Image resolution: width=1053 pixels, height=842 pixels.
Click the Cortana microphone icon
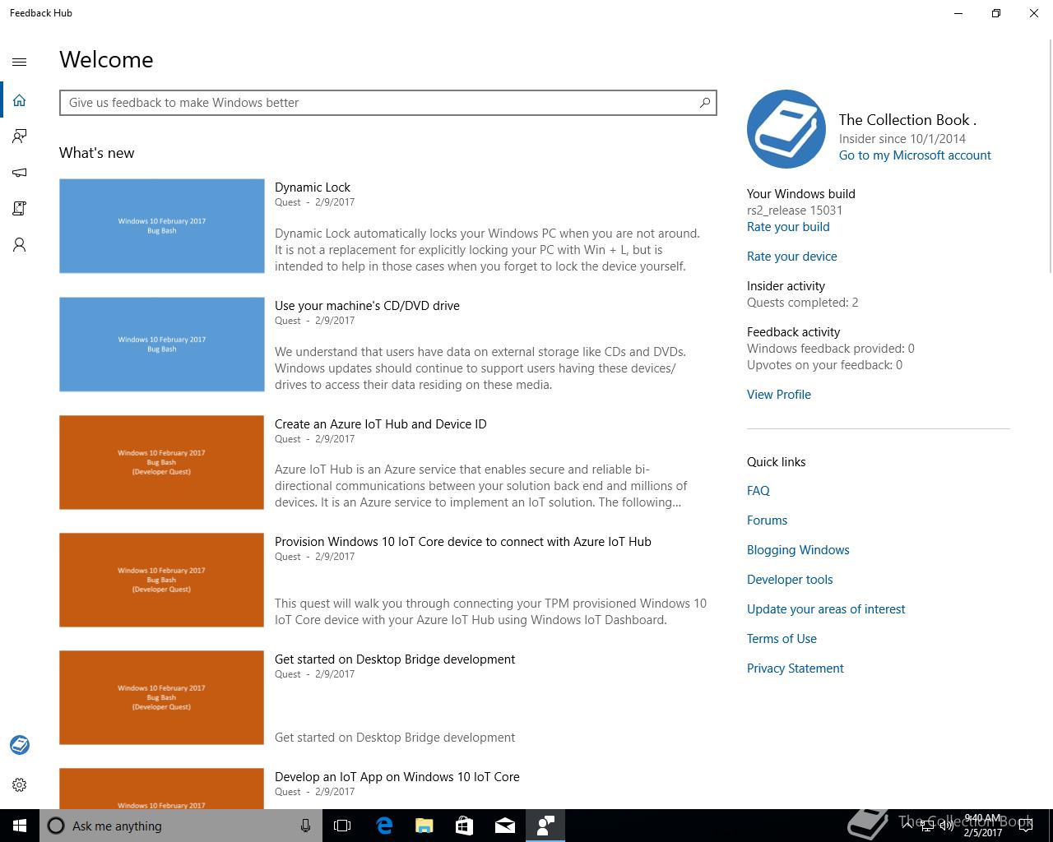click(x=305, y=826)
